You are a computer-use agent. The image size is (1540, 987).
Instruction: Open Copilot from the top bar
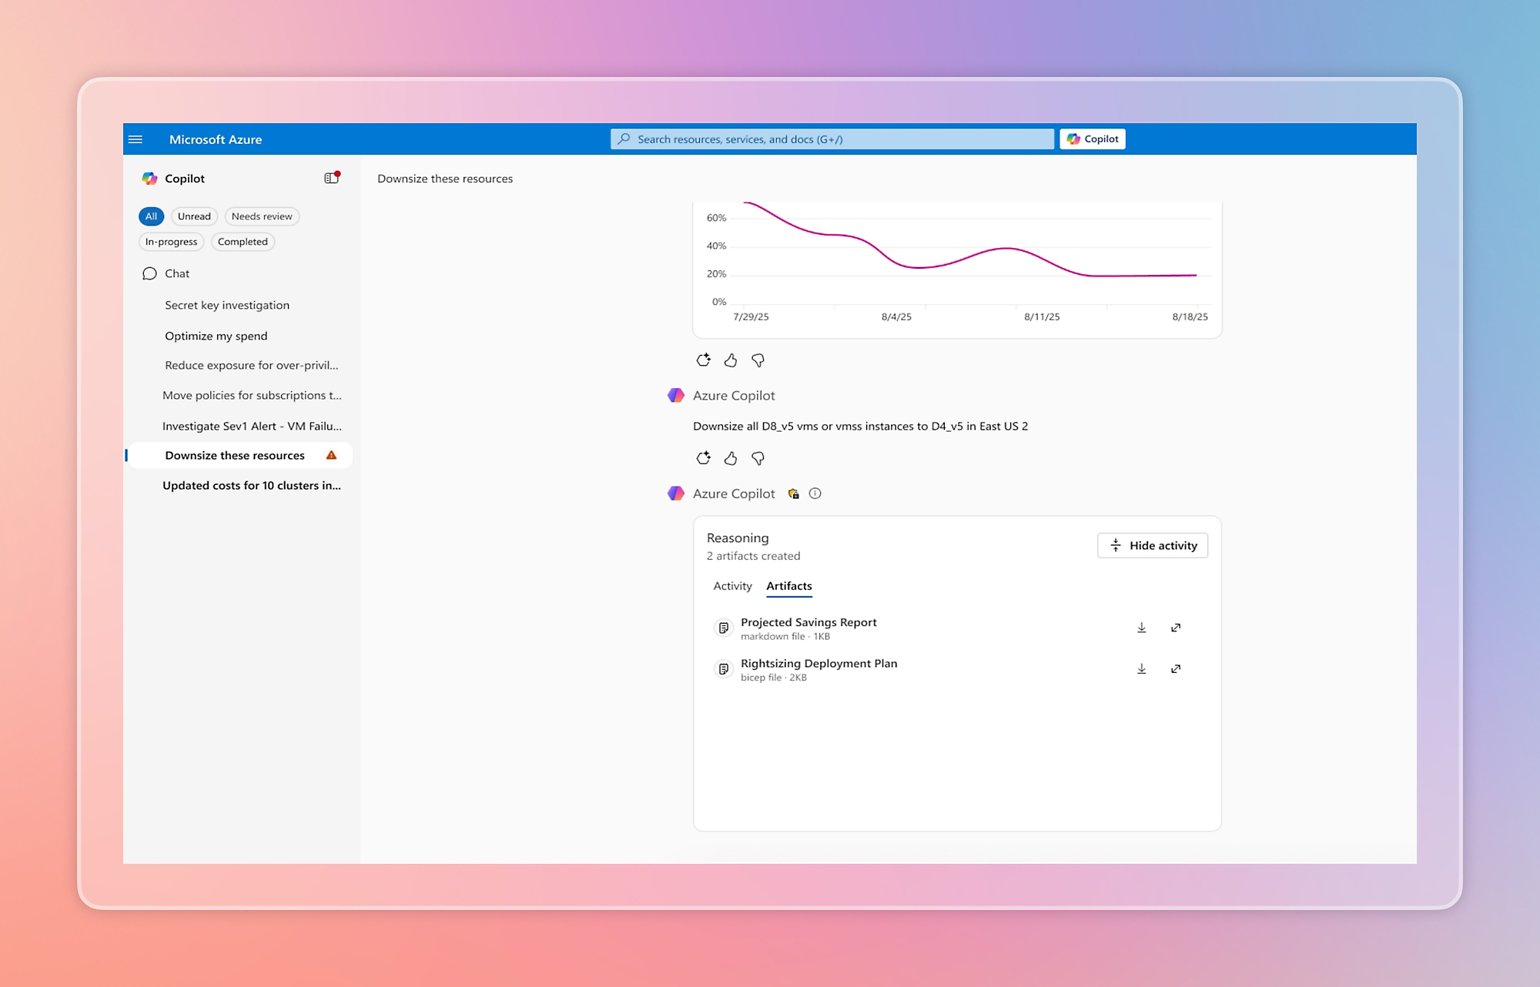(x=1093, y=139)
